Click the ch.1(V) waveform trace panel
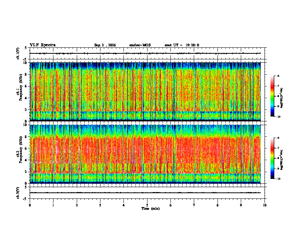This screenshot has width=298, height=230. pos(147,53)
